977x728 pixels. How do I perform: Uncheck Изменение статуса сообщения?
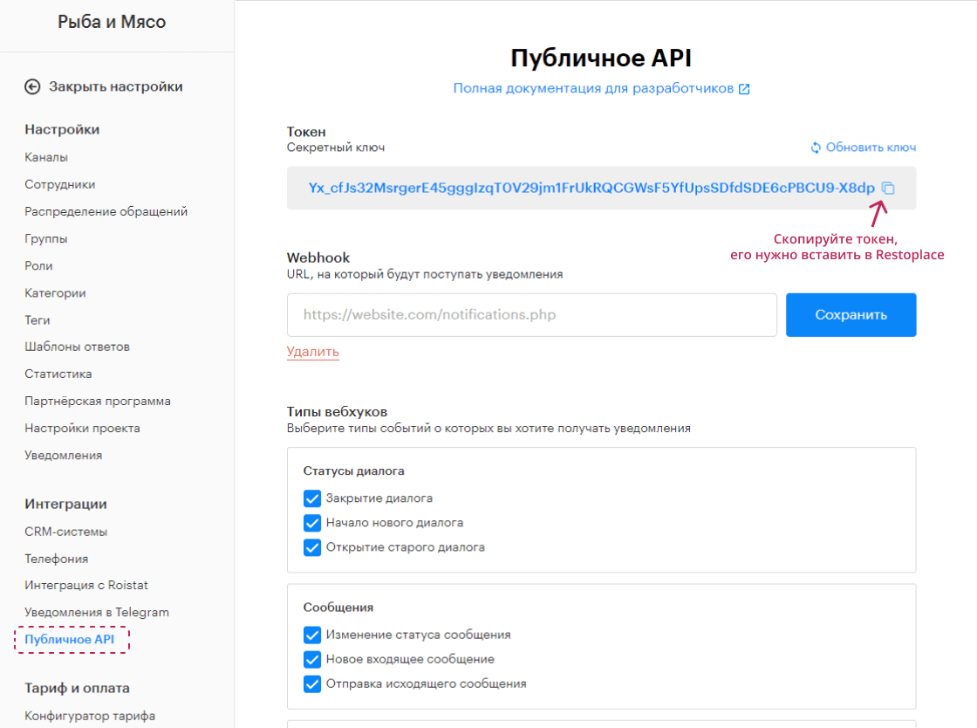point(312,636)
